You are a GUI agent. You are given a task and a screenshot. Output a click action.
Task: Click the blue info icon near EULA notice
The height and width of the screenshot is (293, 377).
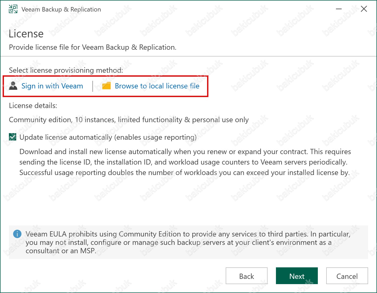(x=17, y=234)
